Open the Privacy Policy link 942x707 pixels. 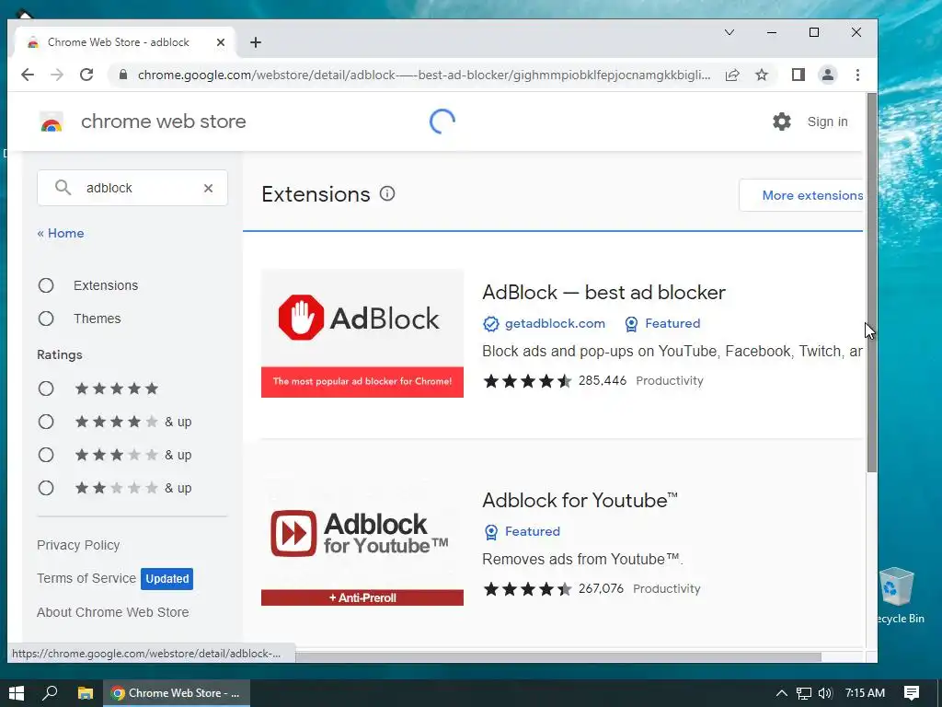coord(78,545)
